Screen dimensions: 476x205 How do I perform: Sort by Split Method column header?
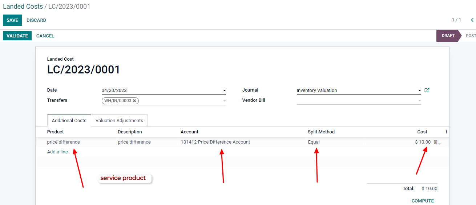[x=321, y=132]
